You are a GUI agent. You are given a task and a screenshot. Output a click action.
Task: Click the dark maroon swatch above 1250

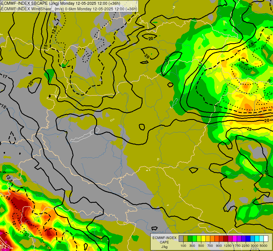pyautogui.click(x=226, y=238)
